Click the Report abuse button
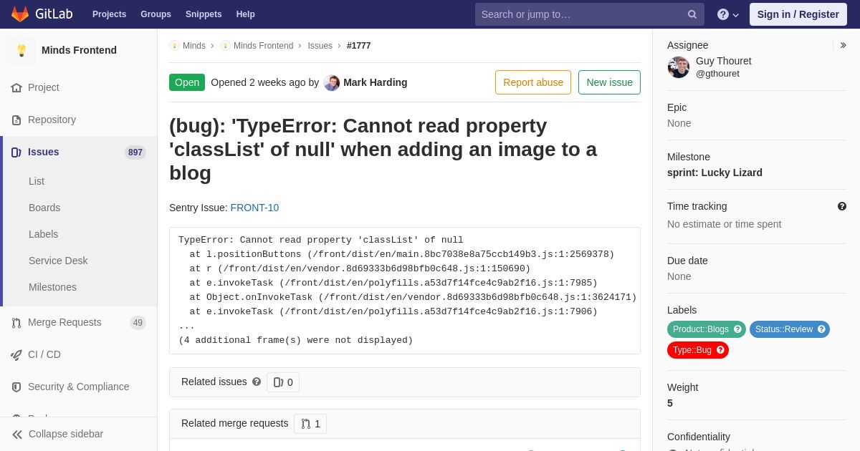 (x=533, y=82)
